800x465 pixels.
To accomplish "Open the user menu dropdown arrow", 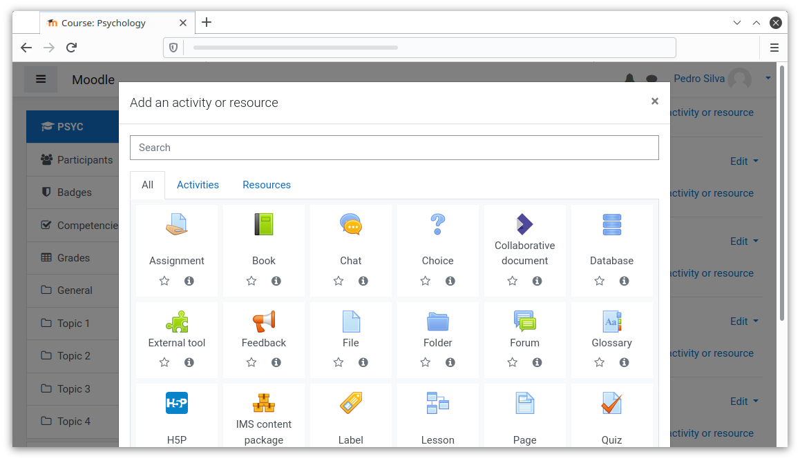I will [x=768, y=79].
